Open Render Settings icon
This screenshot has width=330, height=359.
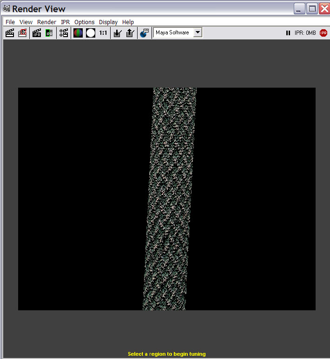click(x=64, y=33)
